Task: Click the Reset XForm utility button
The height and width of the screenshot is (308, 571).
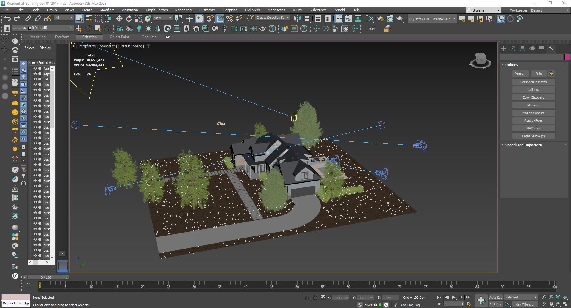Action: [533, 121]
